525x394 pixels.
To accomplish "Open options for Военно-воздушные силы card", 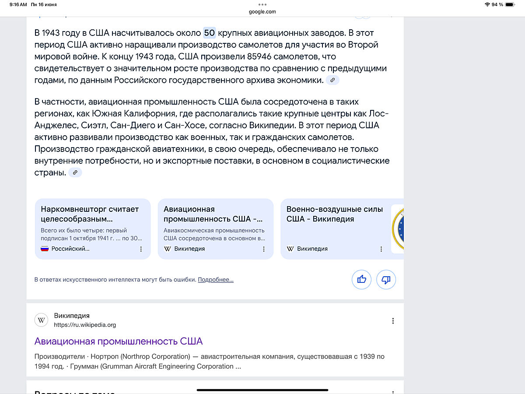I will pyautogui.click(x=381, y=249).
